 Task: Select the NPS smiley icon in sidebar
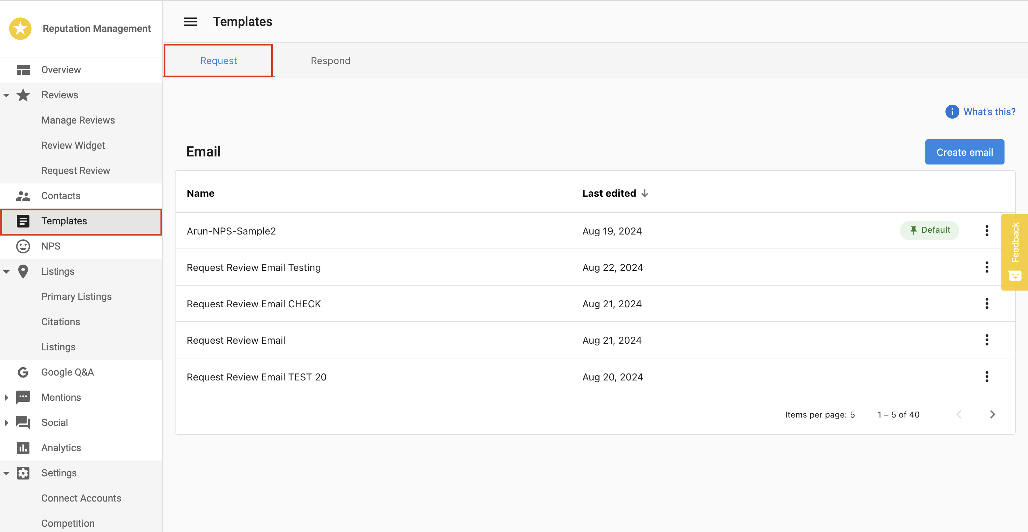(x=23, y=246)
